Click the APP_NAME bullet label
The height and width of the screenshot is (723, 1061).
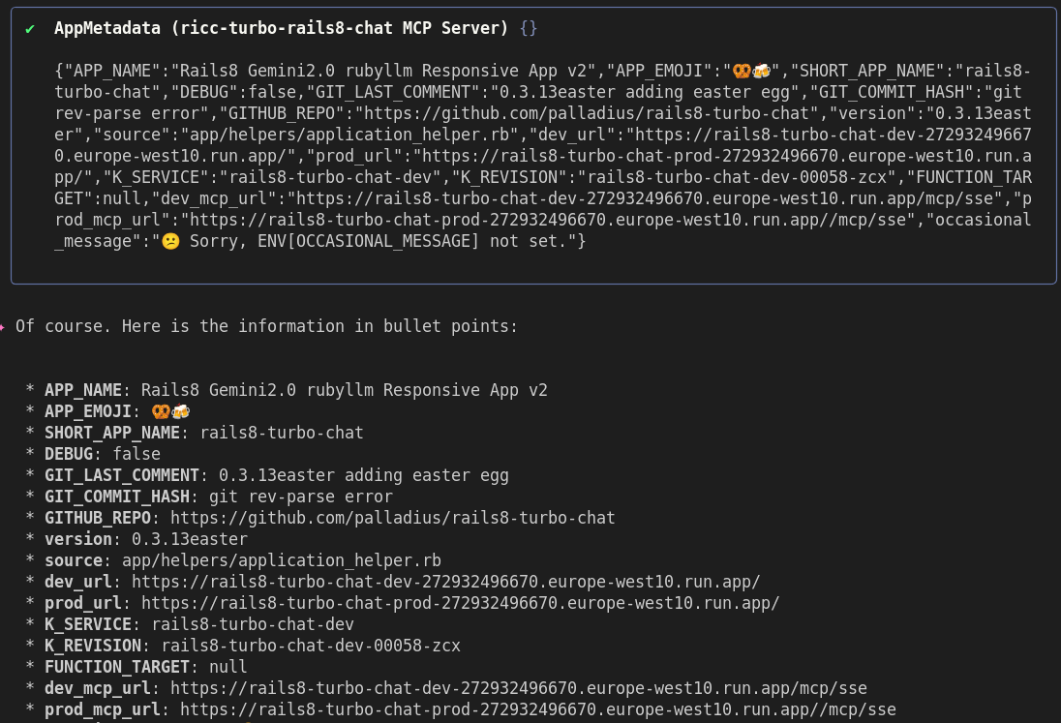(x=83, y=390)
